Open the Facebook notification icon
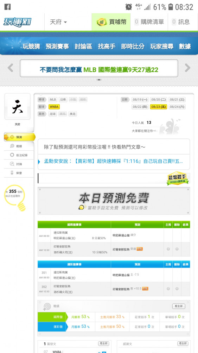Viewport: 198px width, 353px height. click(x=7, y=7)
